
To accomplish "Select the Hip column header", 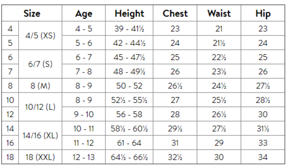I will (263, 14).
